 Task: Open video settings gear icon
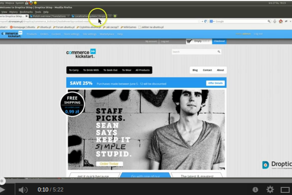[270, 190]
